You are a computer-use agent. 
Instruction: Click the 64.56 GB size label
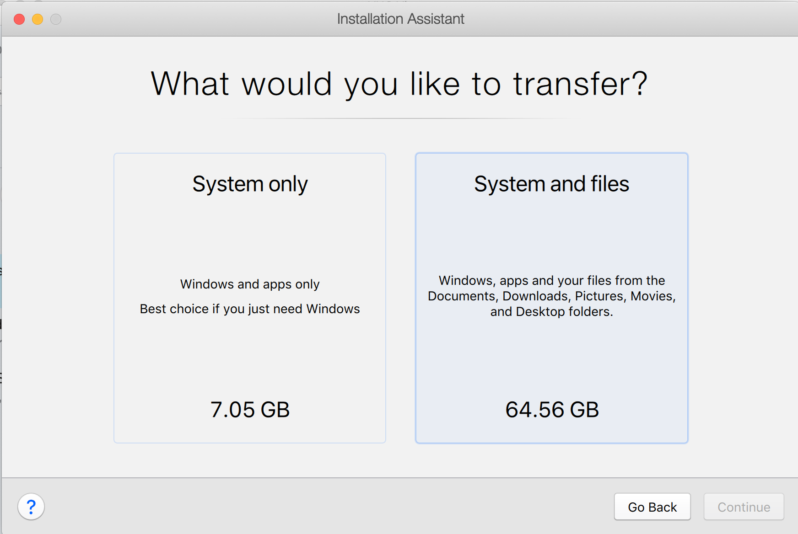coord(552,410)
